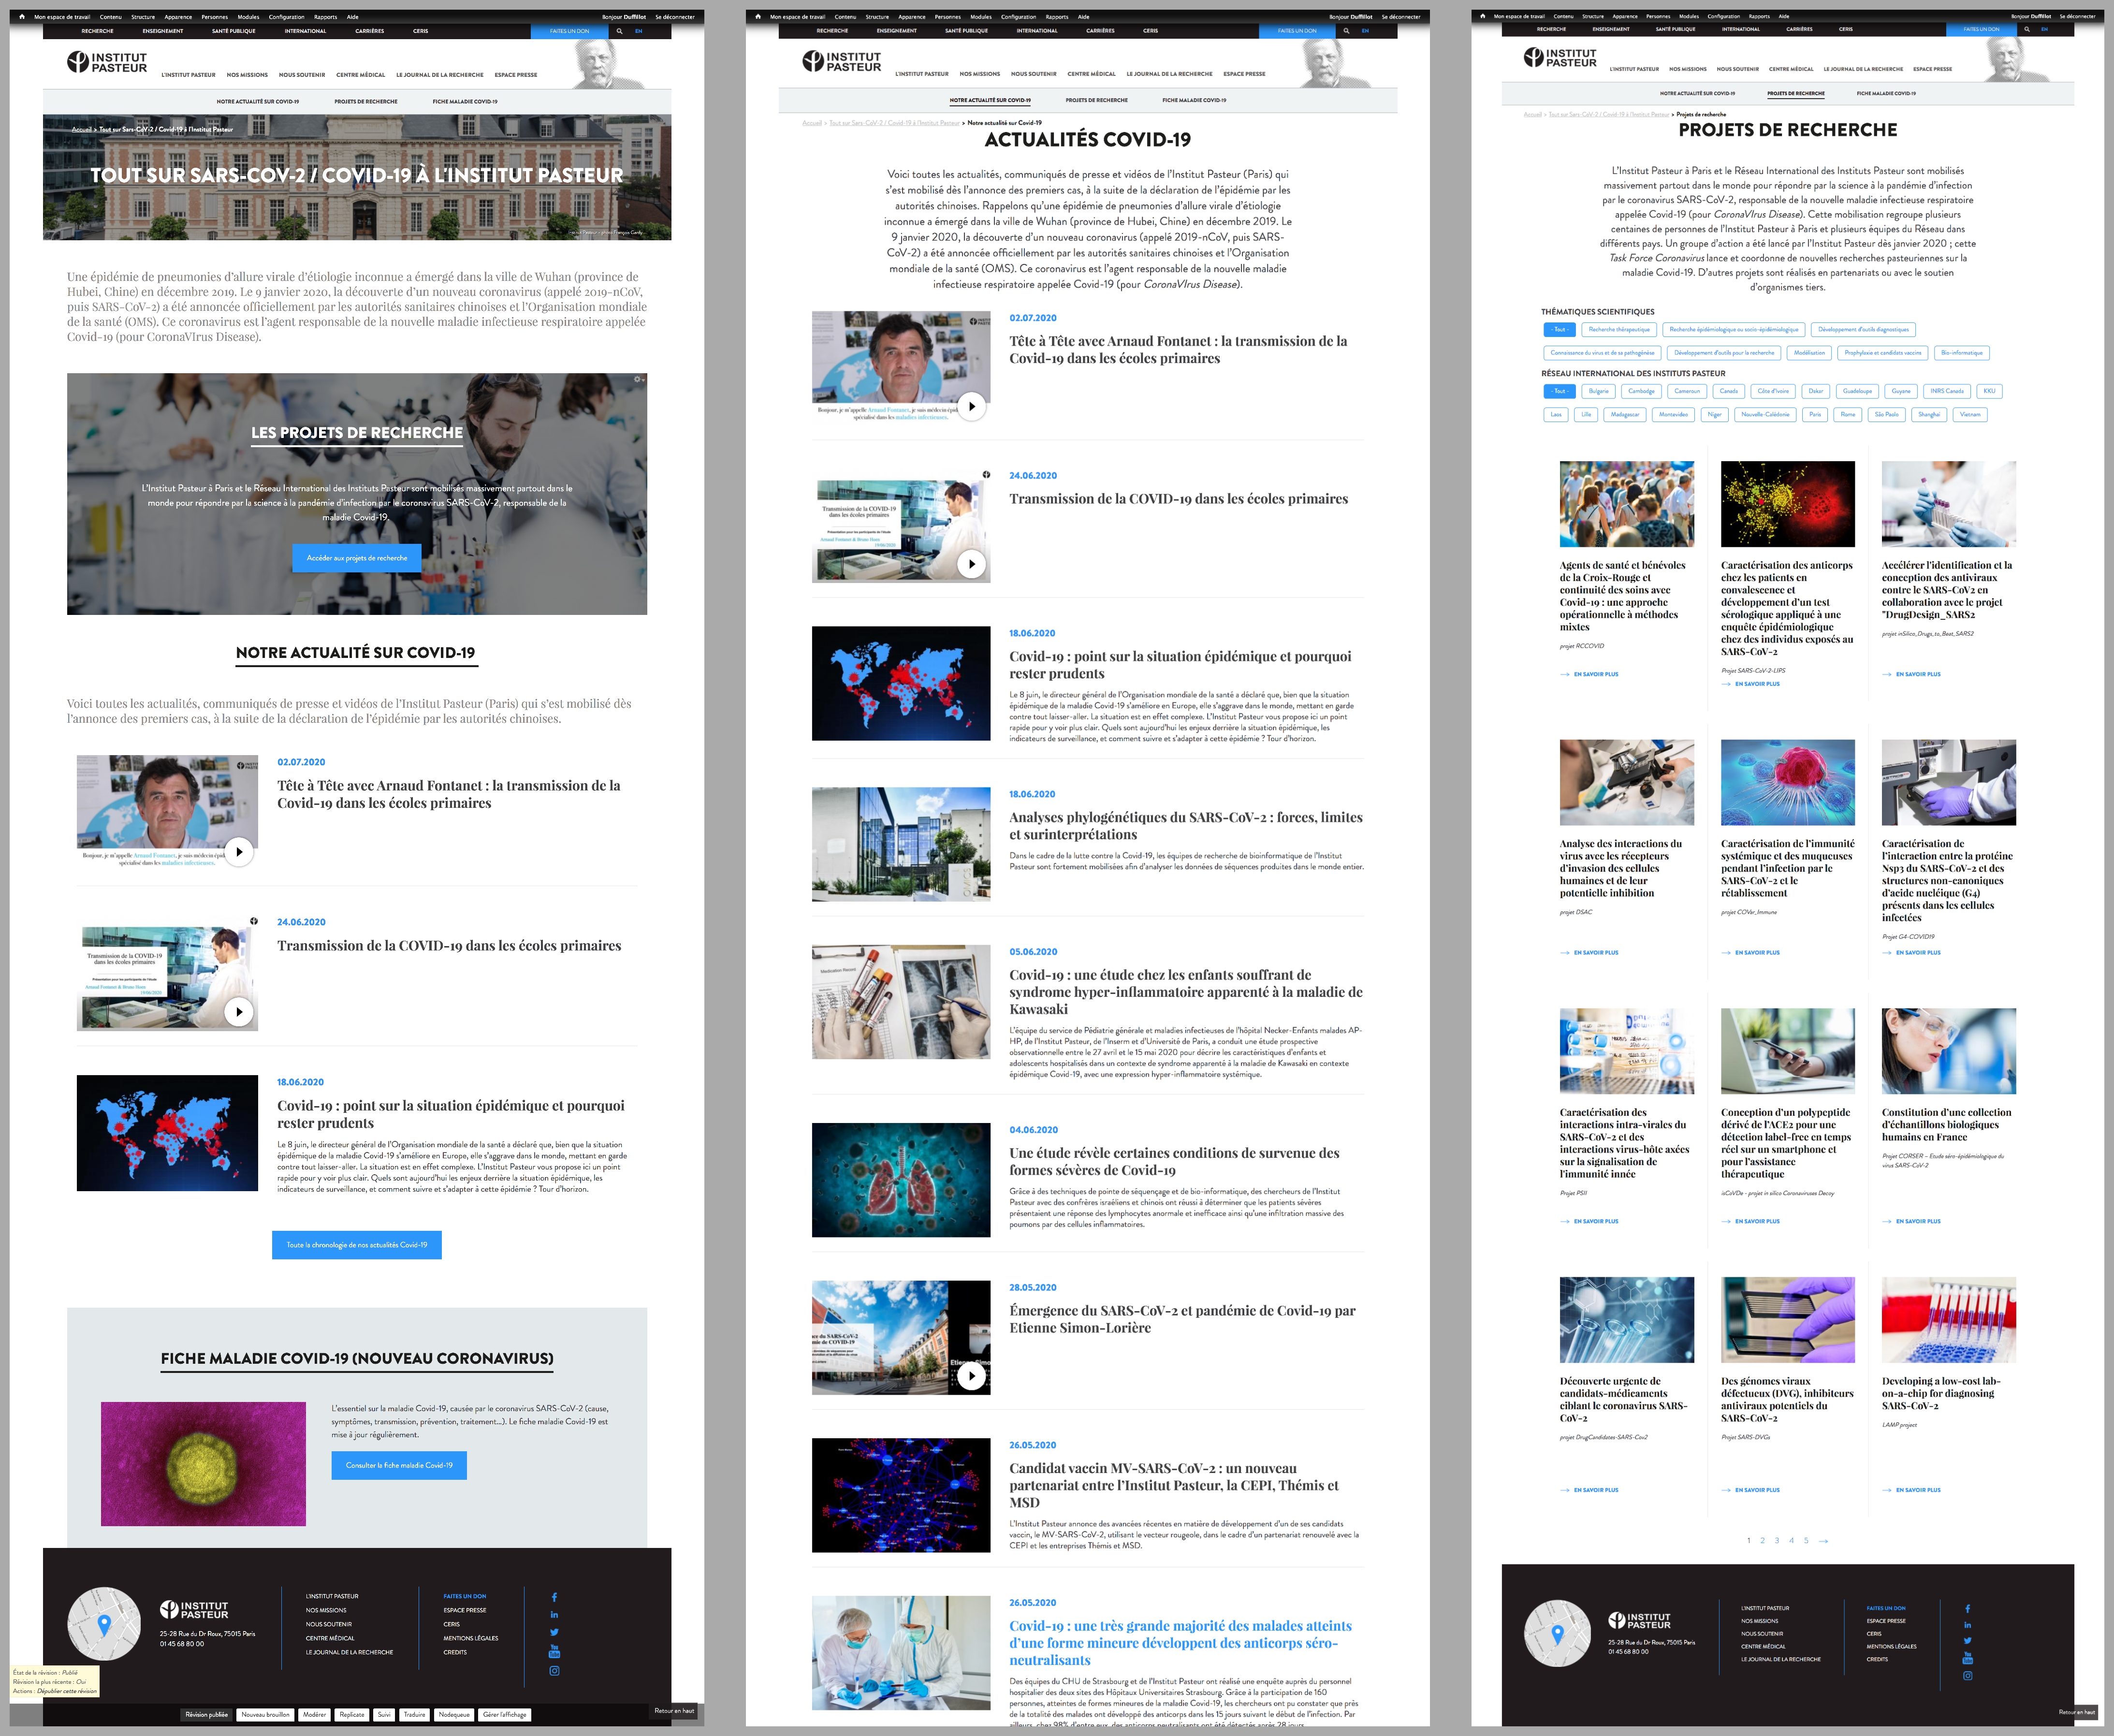
Task: Select the Recherche thérapeutique filter
Action: point(1619,329)
